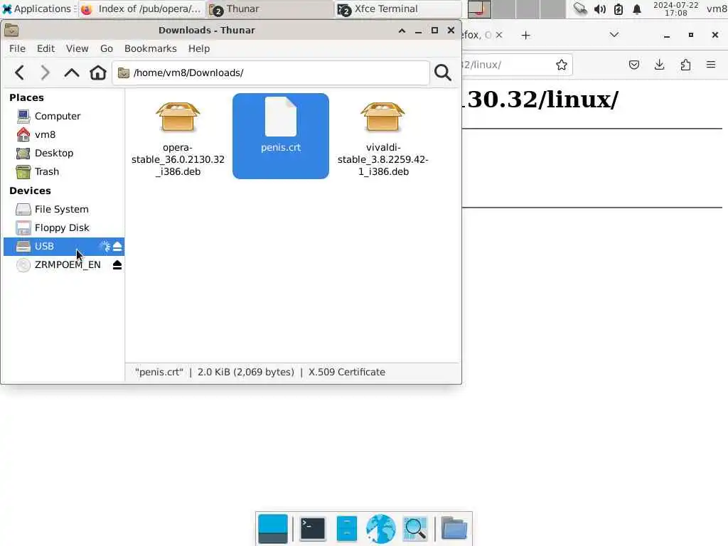This screenshot has height=546, width=728.
Task: Select Computer in Places sidebar
Action: point(63,116)
